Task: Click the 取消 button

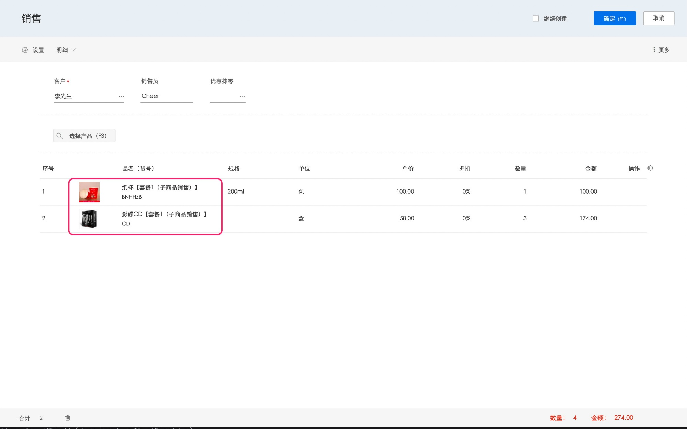Action: (658, 18)
